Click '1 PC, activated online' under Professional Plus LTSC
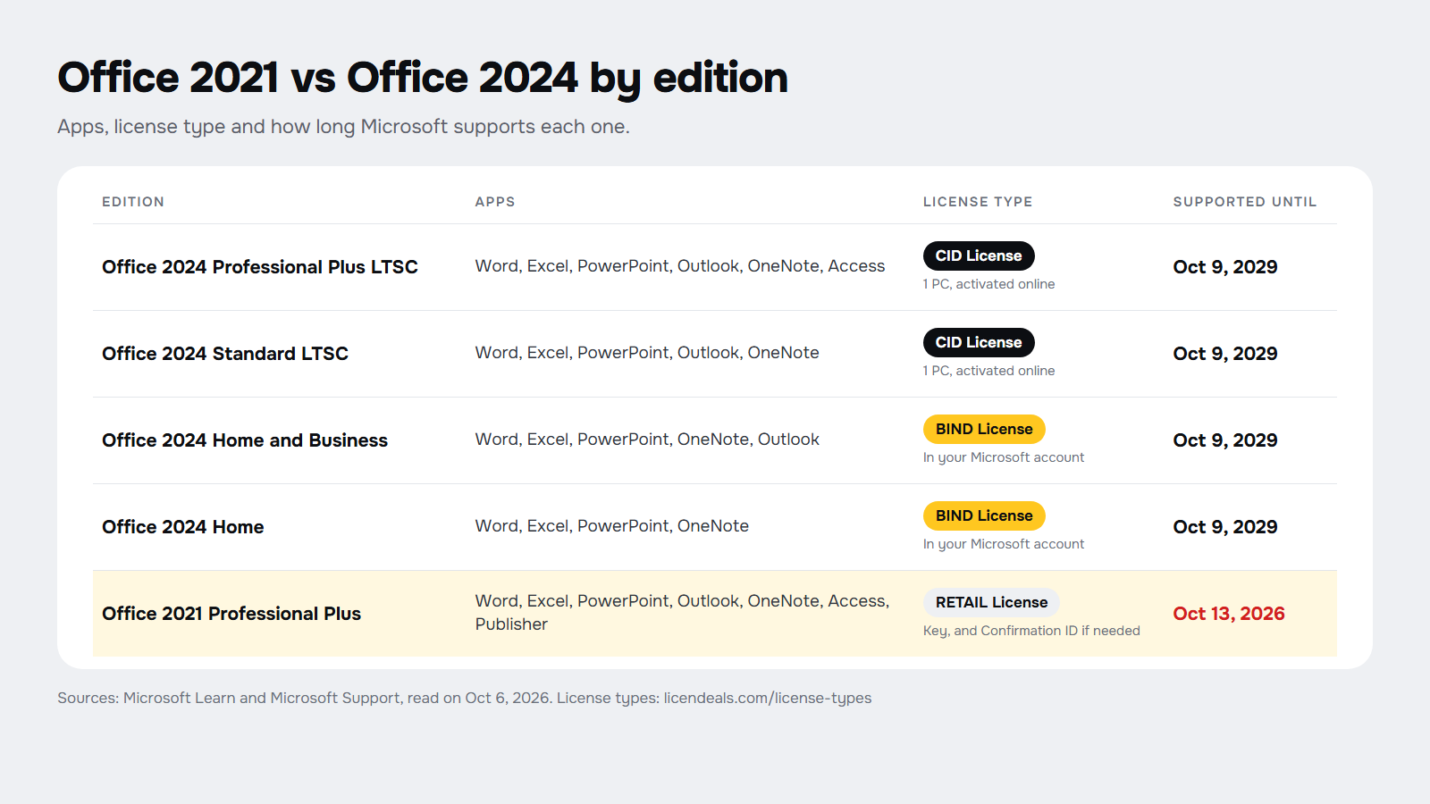This screenshot has height=804, width=1430. pyautogui.click(x=988, y=284)
